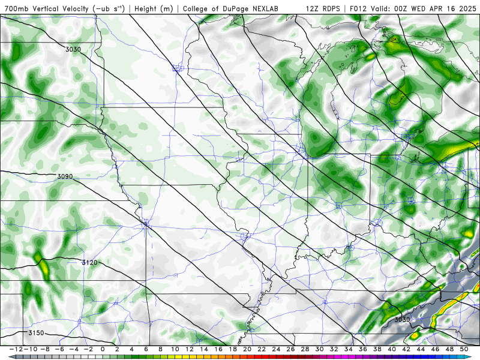Click the '44' value on the color scale

pos(421,349)
